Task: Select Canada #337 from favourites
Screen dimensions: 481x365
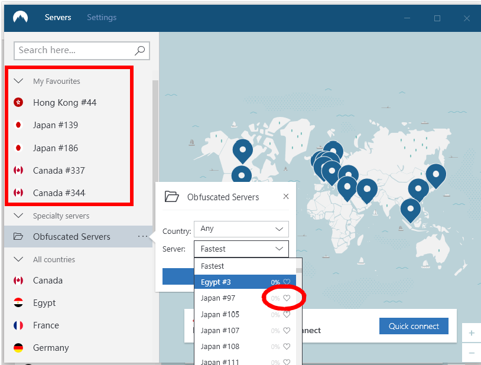Action: coord(58,171)
